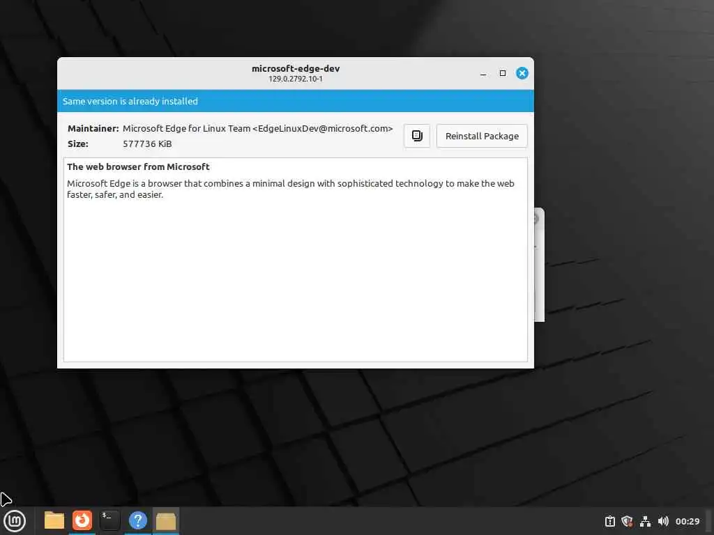714x535 pixels.
Task: Click version number 129.0.2792.10-1 in title
Action: tap(295, 79)
